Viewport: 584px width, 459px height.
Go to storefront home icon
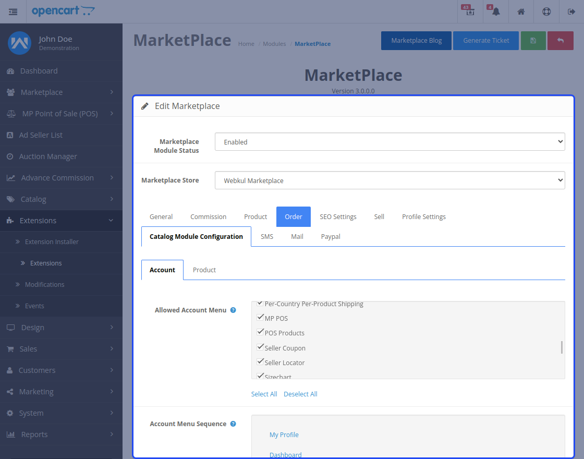click(521, 12)
